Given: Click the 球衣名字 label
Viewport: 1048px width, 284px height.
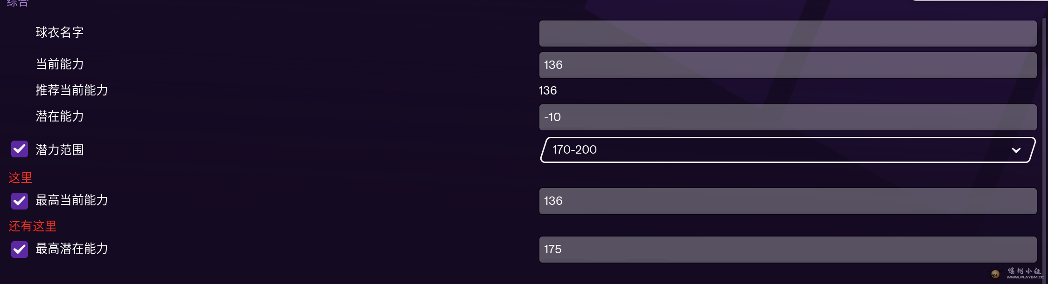Looking at the screenshot, I should [60, 33].
